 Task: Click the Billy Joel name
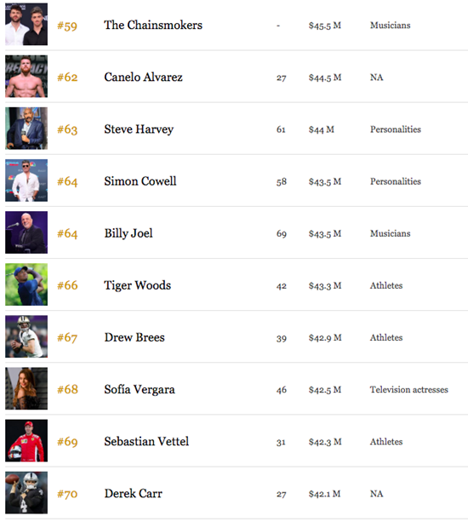pyautogui.click(x=128, y=233)
